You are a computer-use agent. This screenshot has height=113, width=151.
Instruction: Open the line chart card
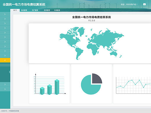132,84
